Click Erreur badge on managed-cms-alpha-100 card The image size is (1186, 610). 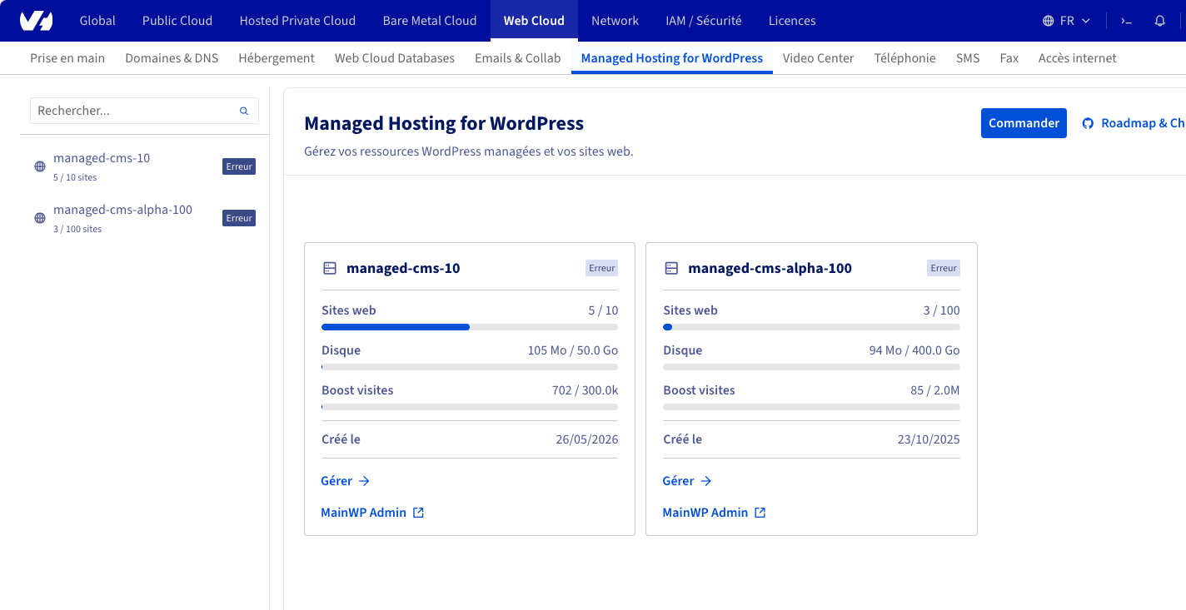click(944, 268)
